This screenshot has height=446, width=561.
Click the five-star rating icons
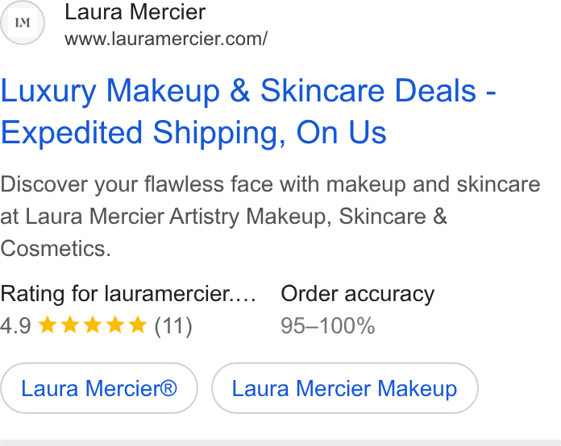93,325
